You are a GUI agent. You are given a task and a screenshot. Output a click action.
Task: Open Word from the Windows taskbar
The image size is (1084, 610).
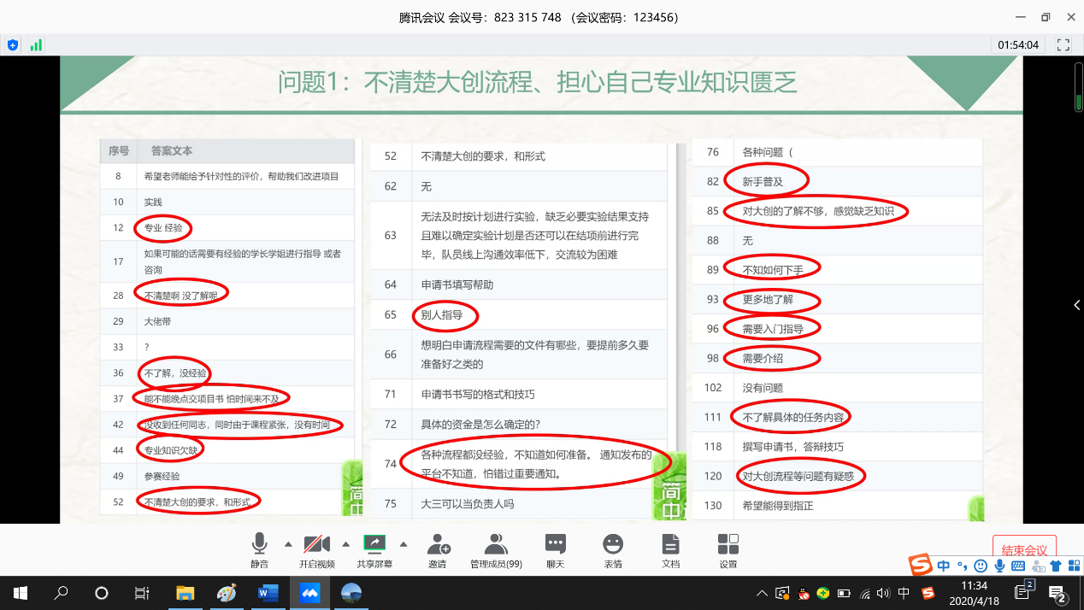click(268, 593)
